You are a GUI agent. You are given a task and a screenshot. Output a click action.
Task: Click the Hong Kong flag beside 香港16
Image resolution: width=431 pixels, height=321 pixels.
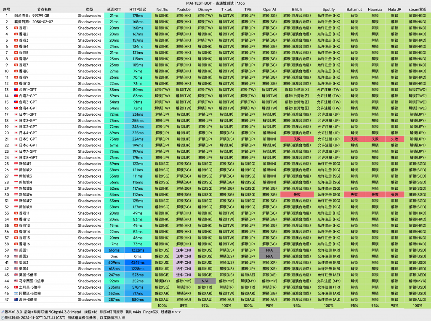point(16,244)
